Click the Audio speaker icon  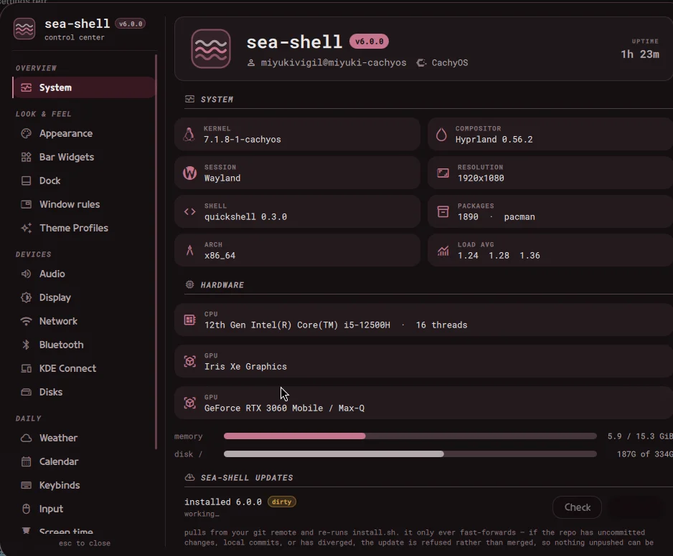coord(26,274)
